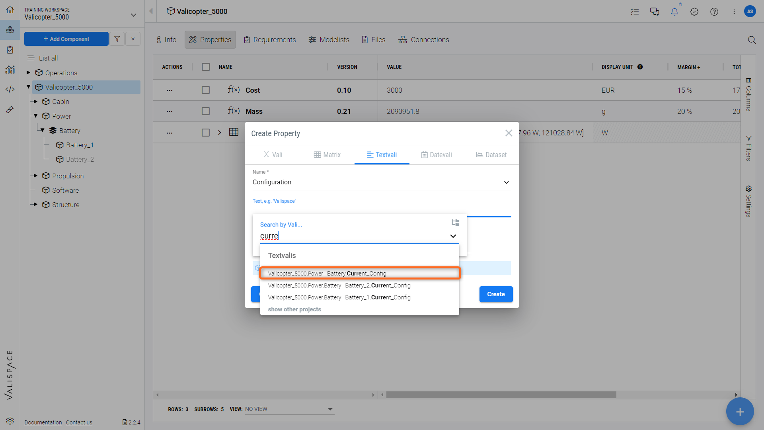Open the vertical dots more menu
This screenshot has width=764, height=430.
[734, 12]
